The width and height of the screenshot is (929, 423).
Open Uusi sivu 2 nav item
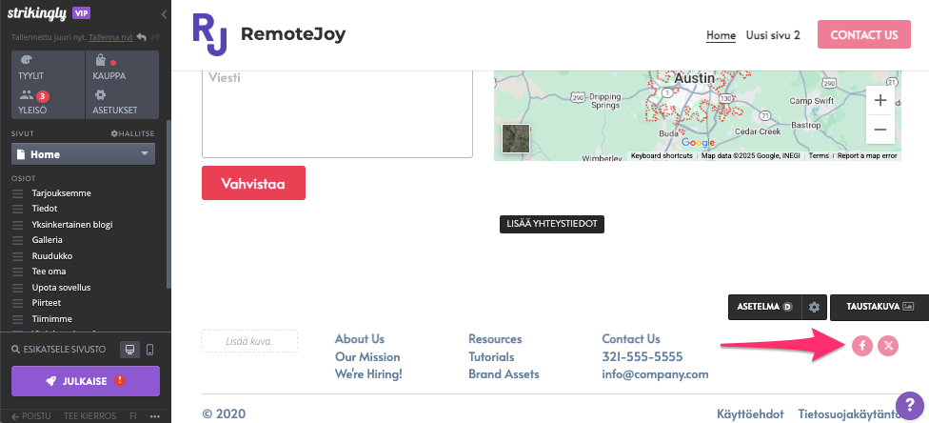tap(773, 35)
